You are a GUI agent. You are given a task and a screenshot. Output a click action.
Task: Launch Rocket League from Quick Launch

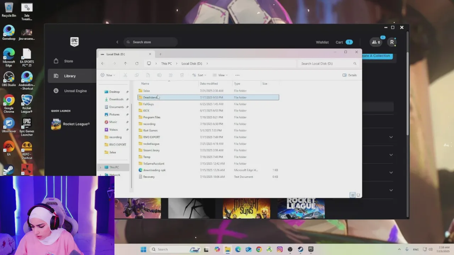coord(71,124)
